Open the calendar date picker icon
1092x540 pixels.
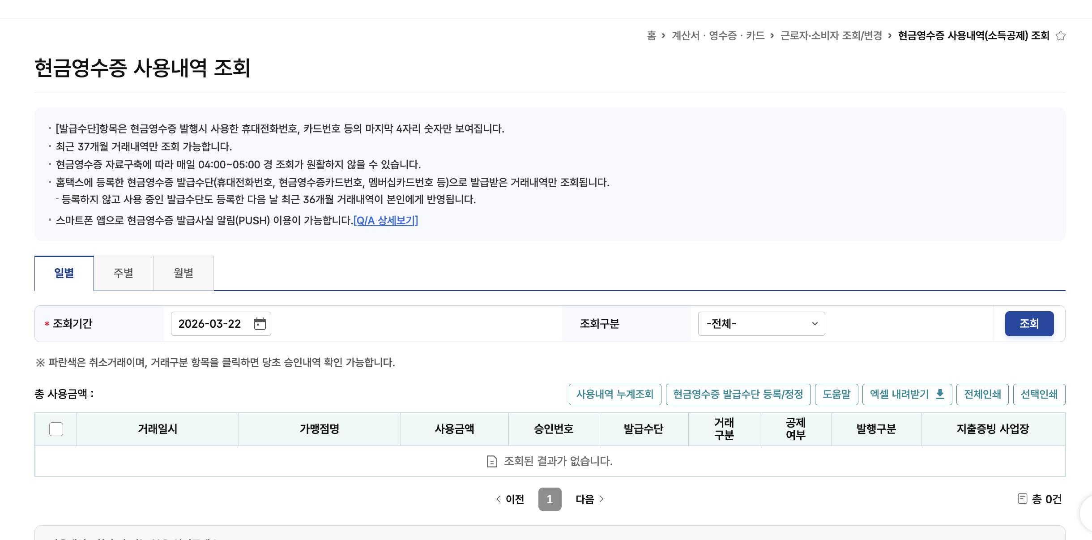(260, 324)
